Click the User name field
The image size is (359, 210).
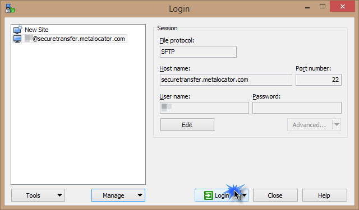[x=204, y=108]
